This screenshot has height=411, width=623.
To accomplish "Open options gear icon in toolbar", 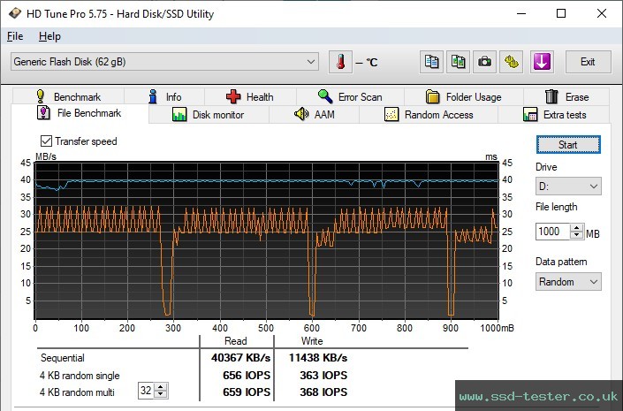I will (512, 62).
